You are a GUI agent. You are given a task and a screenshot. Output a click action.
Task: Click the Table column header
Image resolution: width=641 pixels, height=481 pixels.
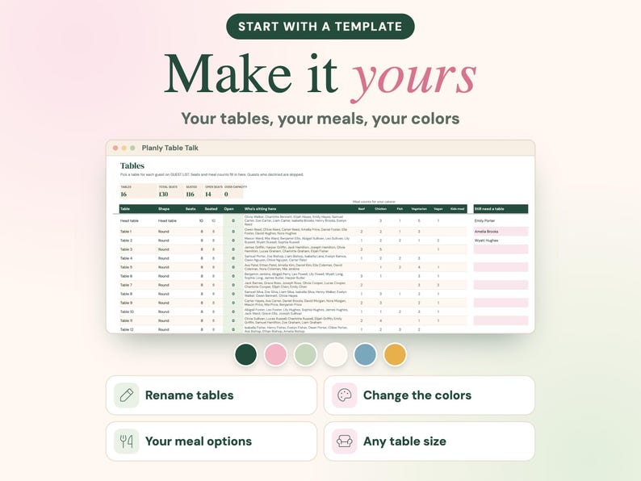(x=125, y=209)
